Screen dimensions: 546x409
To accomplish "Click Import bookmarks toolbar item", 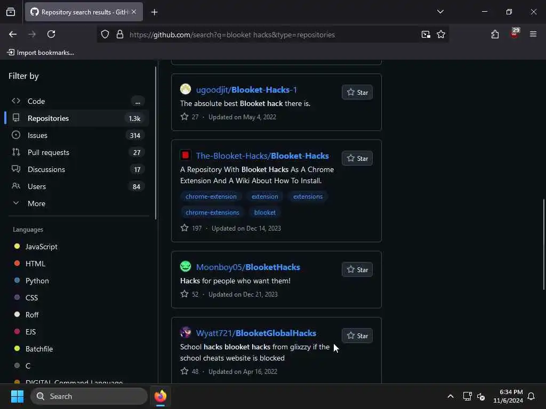I will (41, 53).
